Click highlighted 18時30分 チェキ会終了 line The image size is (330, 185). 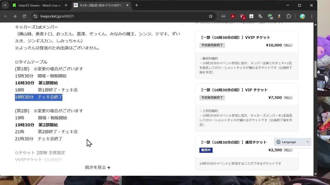(39, 97)
